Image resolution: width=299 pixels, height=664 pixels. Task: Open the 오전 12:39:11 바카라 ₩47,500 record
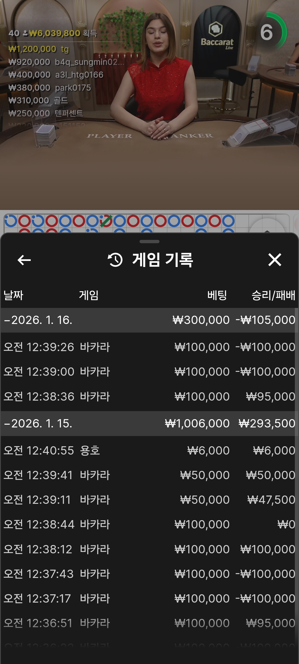[x=149, y=500]
